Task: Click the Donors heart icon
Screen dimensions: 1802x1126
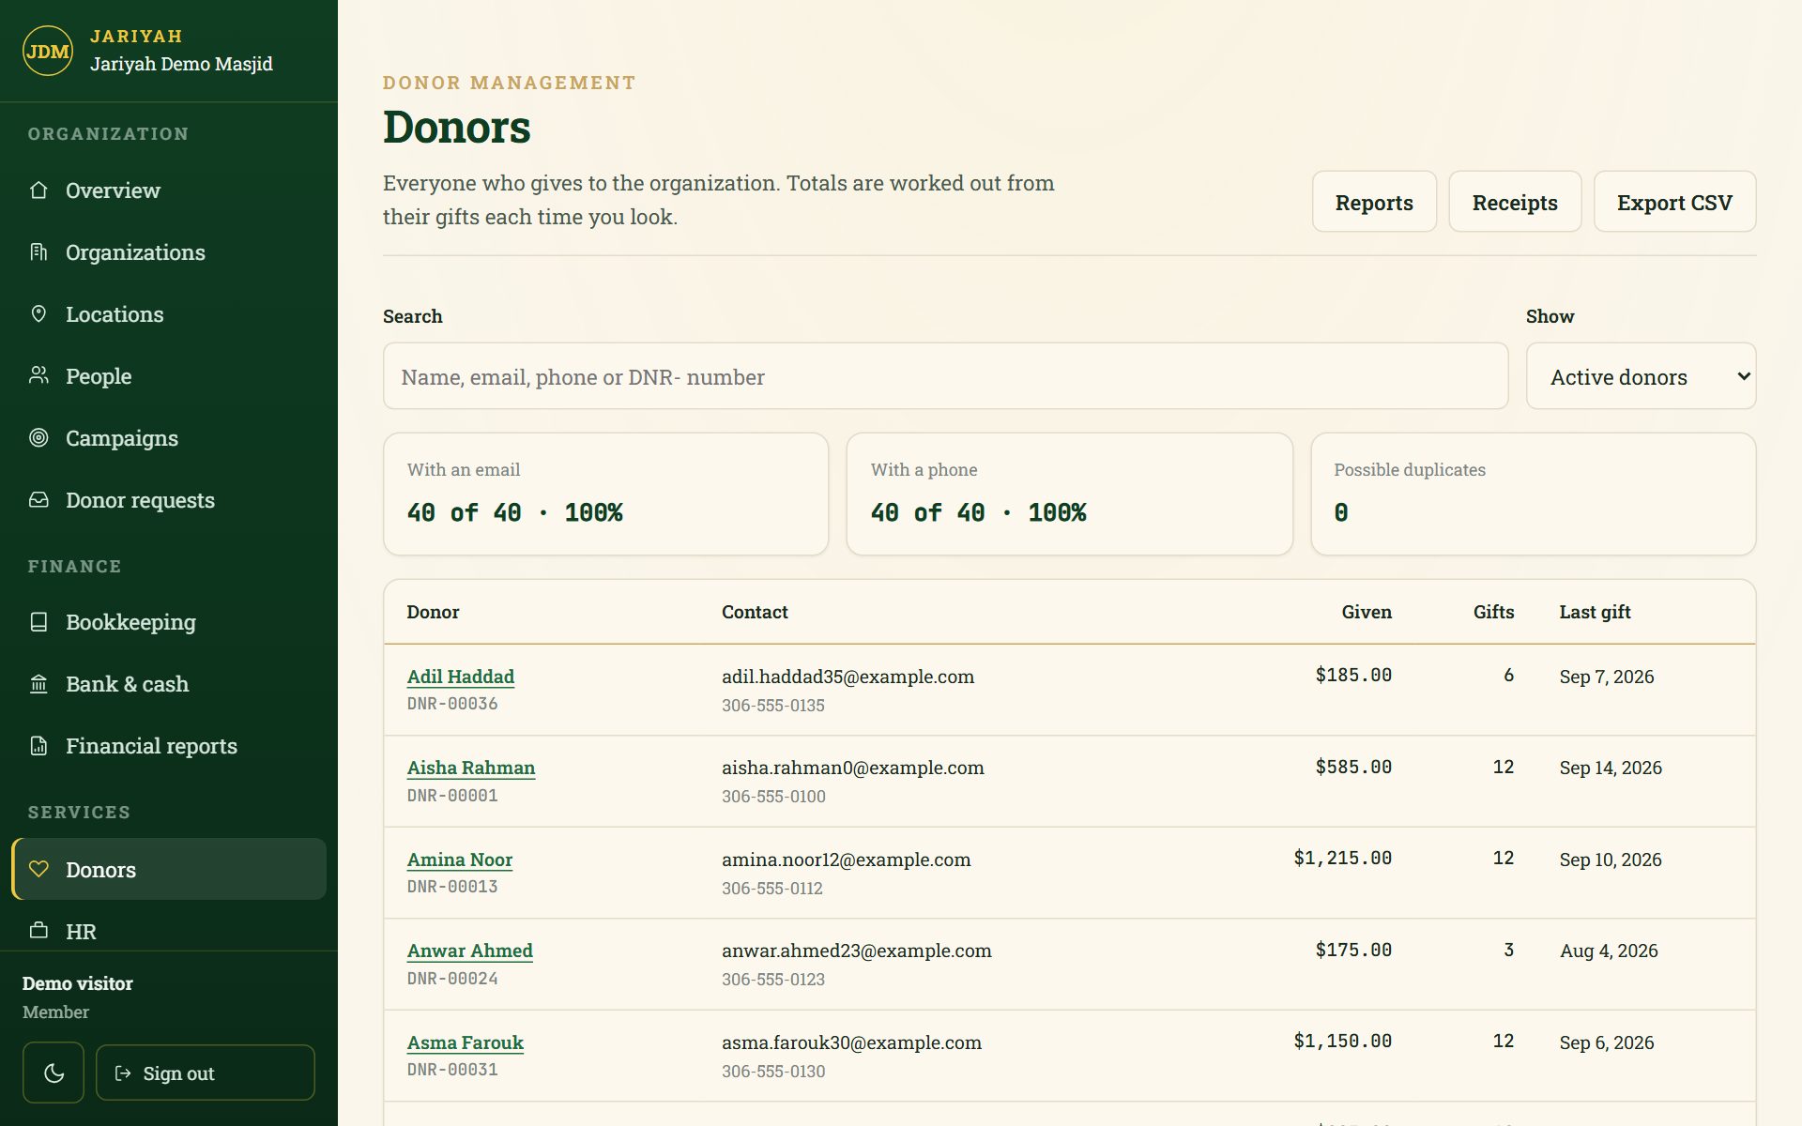Action: [38, 870]
